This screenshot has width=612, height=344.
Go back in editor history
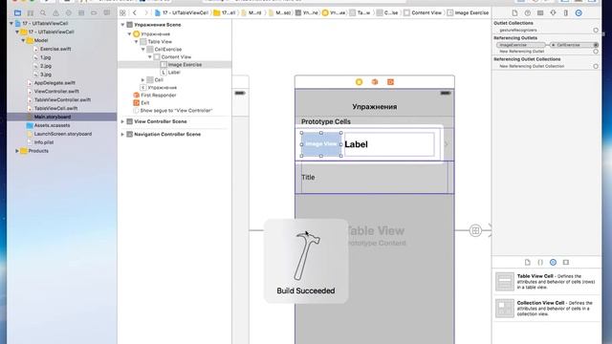pos(135,12)
